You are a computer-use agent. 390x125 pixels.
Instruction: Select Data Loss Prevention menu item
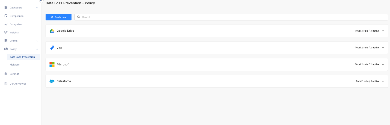coord(22,57)
